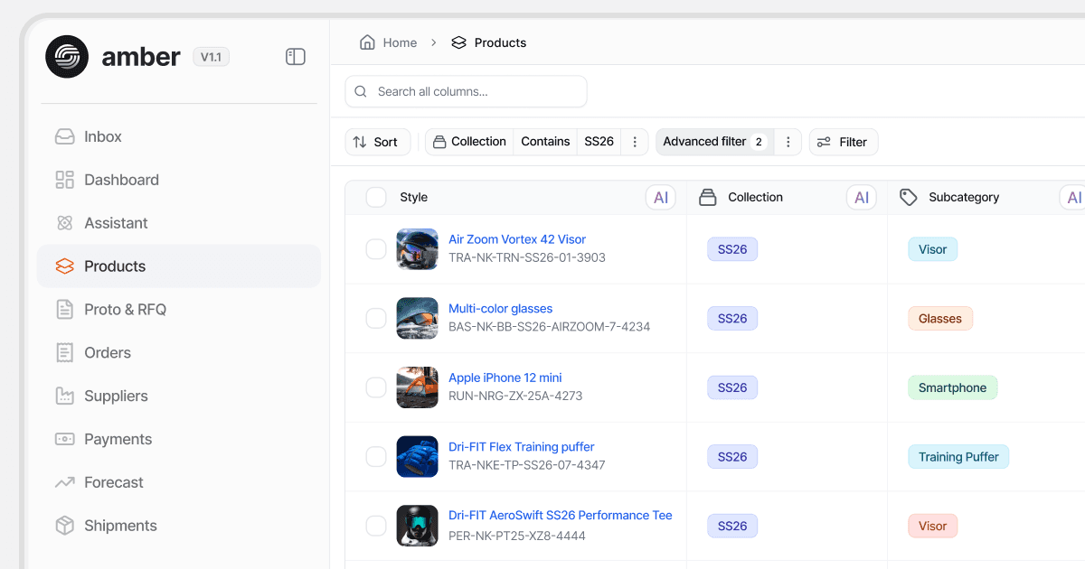Click the Search all columns field

tap(466, 91)
